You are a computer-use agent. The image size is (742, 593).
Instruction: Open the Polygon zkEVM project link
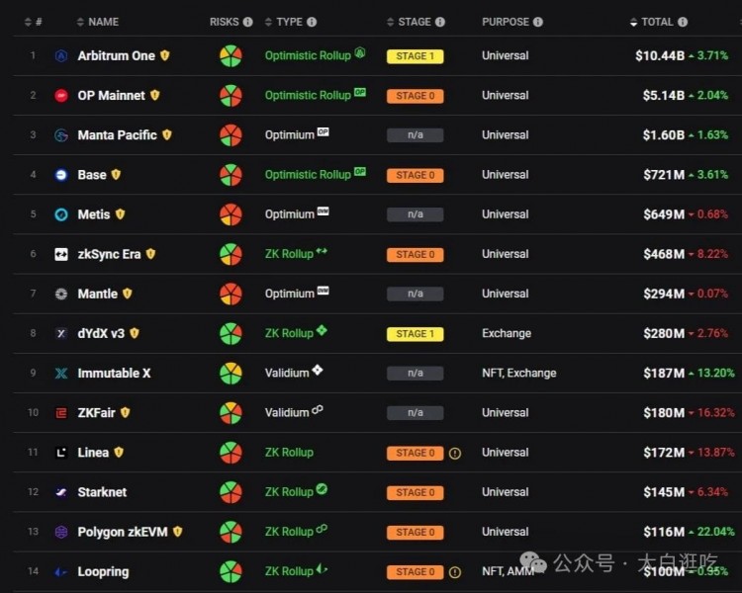(x=124, y=532)
